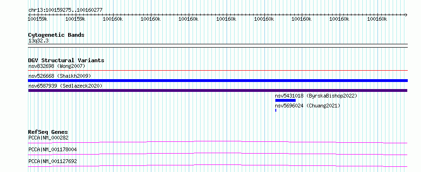Click the 13q32.3 cytogenetic band bar
421x172 pixels.
point(218,46)
